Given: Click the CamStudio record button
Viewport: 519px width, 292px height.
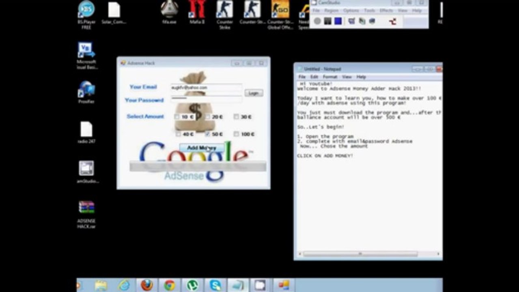Looking at the screenshot, I should [x=317, y=21].
